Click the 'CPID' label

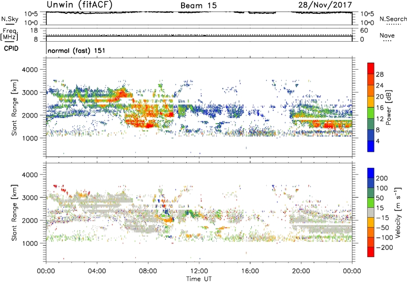tap(11, 48)
